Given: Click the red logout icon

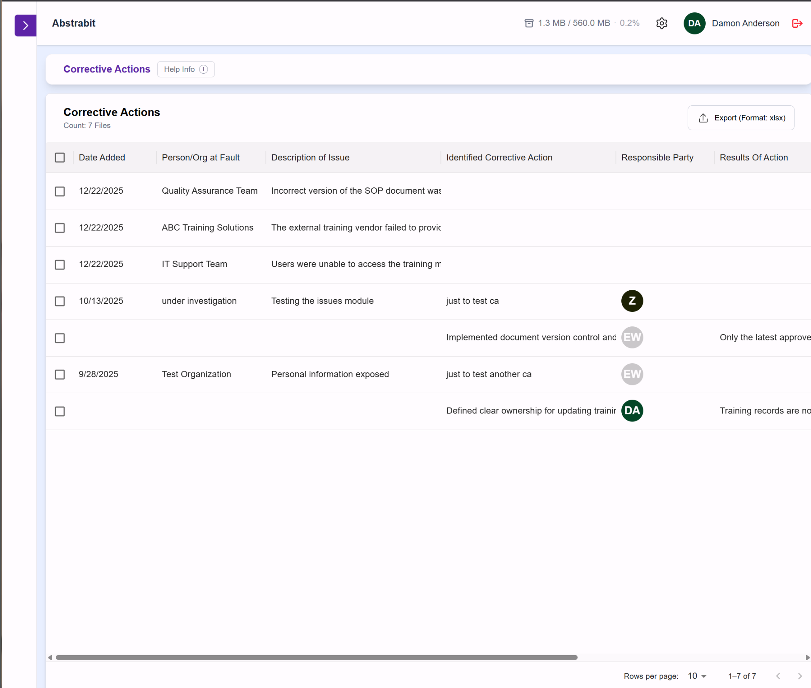Looking at the screenshot, I should coord(797,23).
